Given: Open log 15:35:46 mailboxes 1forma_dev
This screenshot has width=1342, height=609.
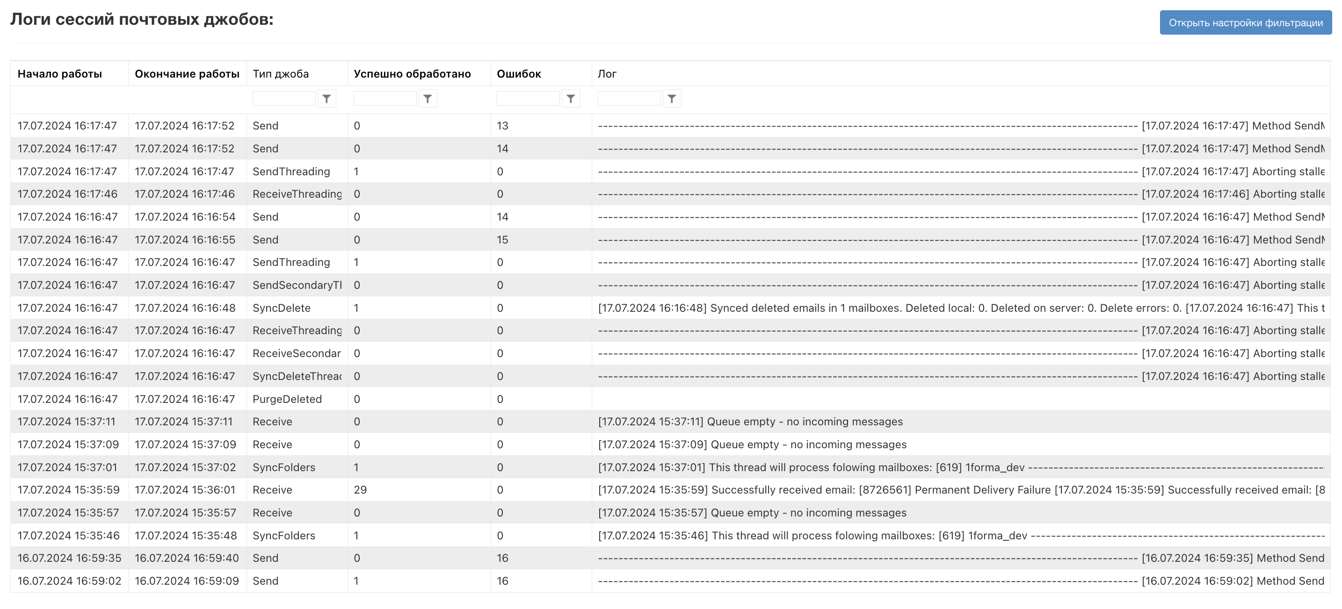Looking at the screenshot, I should pos(961,536).
